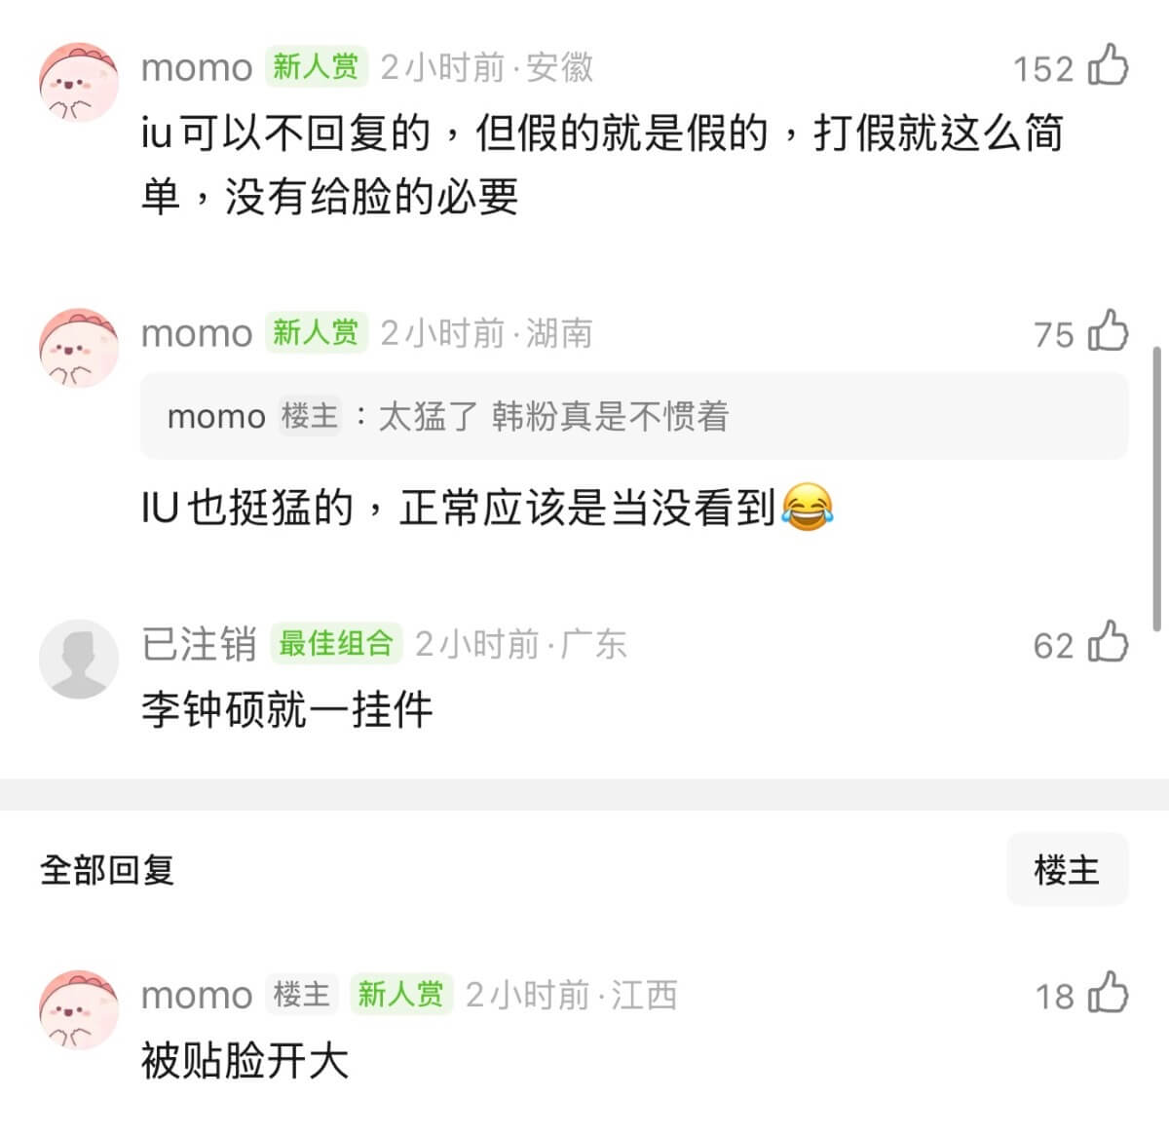Viewport: 1169px width, 1135px height.
Task: Tap the 新人赏 badge on 安徽 comment
Action: (x=316, y=66)
